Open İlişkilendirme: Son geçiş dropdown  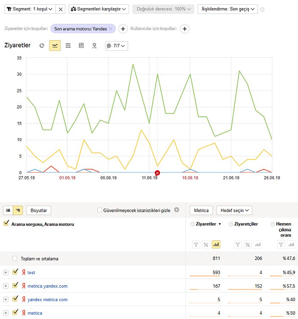coord(228,9)
